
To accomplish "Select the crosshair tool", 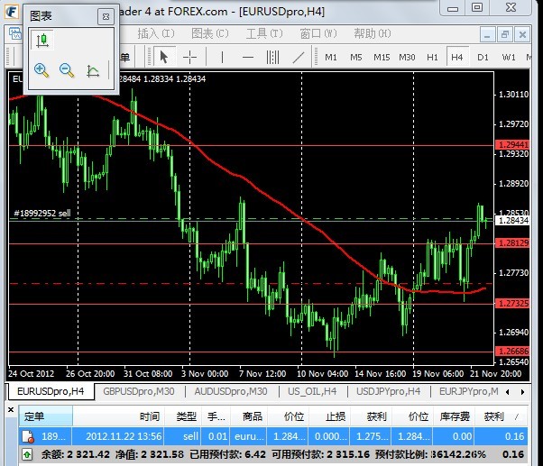I will click(x=189, y=57).
